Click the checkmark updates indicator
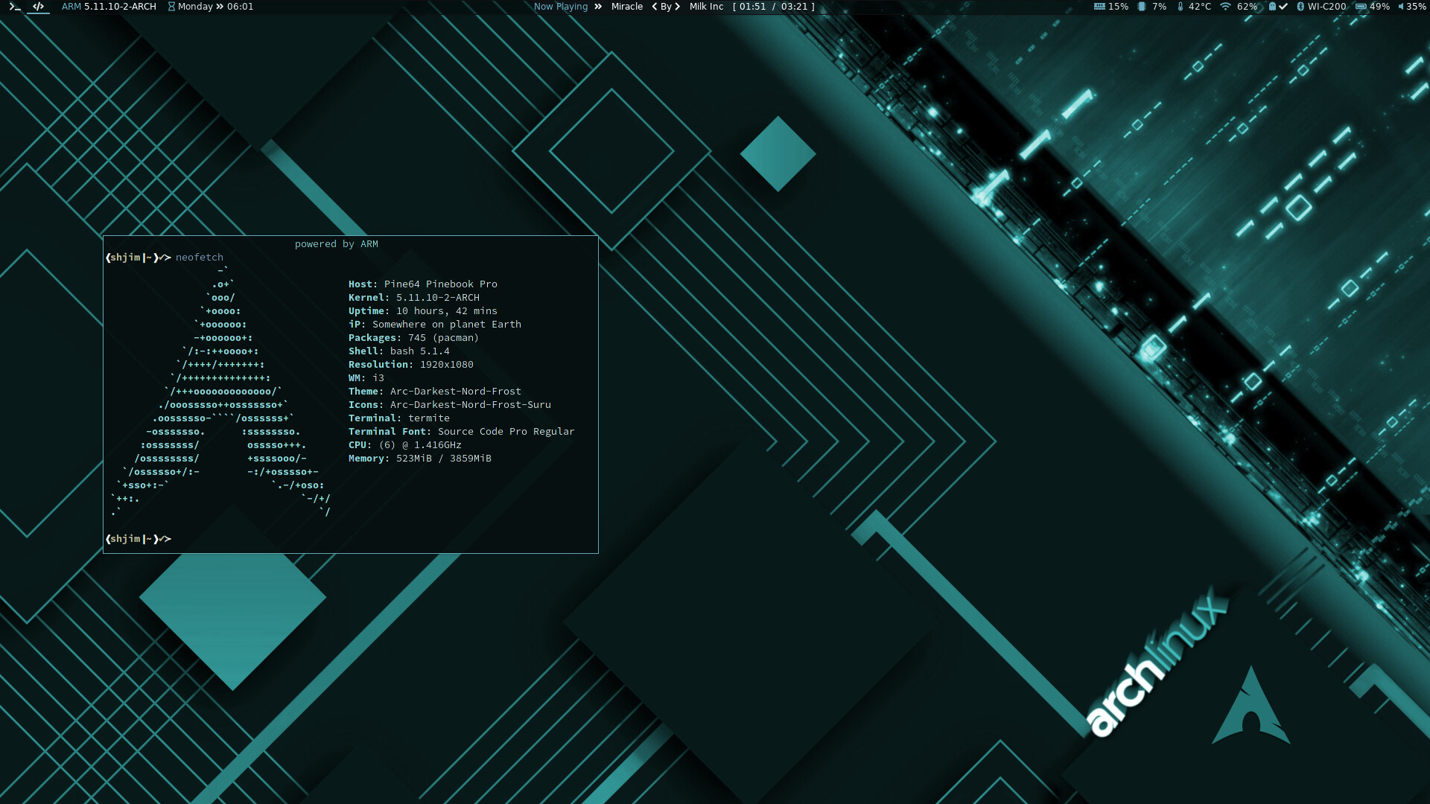The height and width of the screenshot is (804, 1430). click(1283, 7)
